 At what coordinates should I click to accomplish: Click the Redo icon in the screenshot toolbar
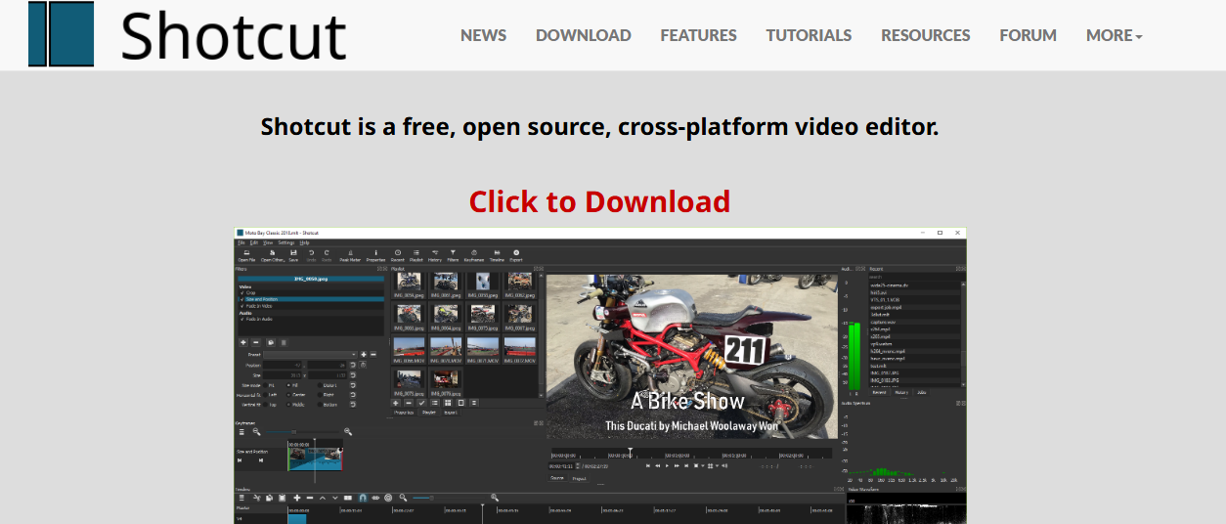coord(327,255)
